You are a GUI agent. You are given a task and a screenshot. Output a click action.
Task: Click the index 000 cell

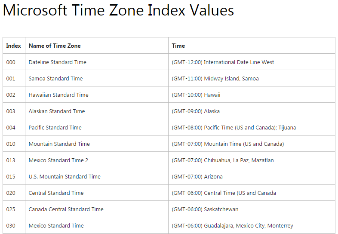[x=11, y=62]
